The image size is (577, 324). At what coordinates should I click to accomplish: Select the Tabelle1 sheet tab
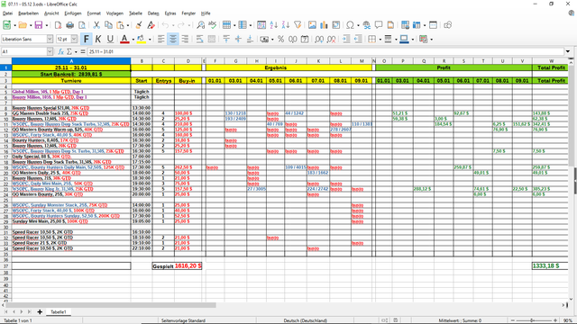[x=58, y=312]
